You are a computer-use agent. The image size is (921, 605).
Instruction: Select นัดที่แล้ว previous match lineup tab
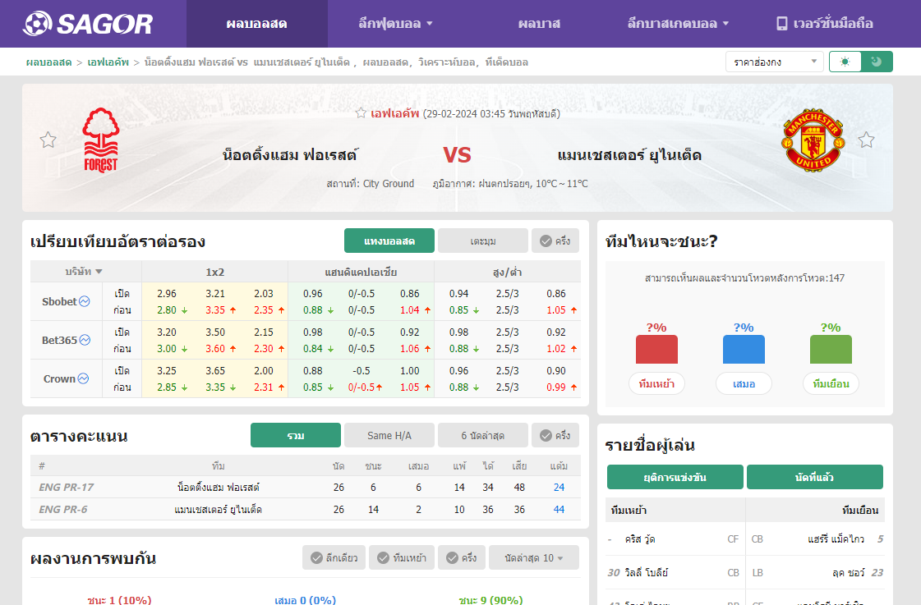click(815, 477)
